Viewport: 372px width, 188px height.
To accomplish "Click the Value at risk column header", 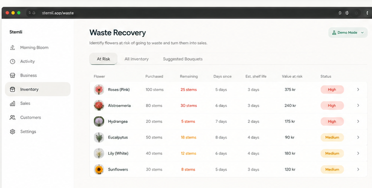I will click(292, 76).
